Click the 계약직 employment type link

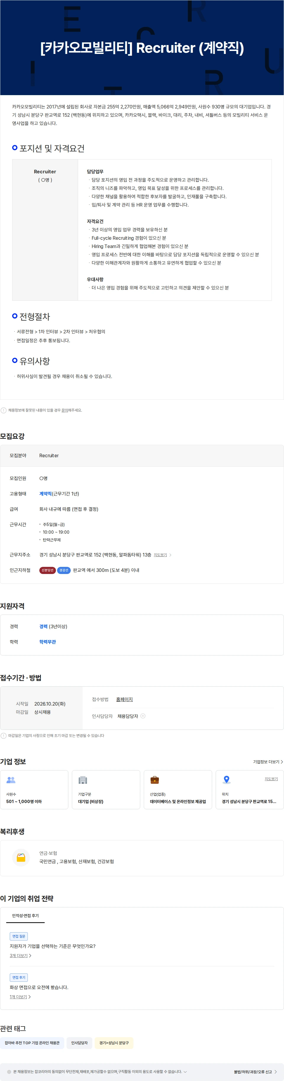[45, 493]
